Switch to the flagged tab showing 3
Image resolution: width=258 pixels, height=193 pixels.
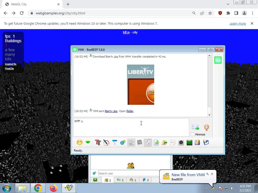[145, 180]
